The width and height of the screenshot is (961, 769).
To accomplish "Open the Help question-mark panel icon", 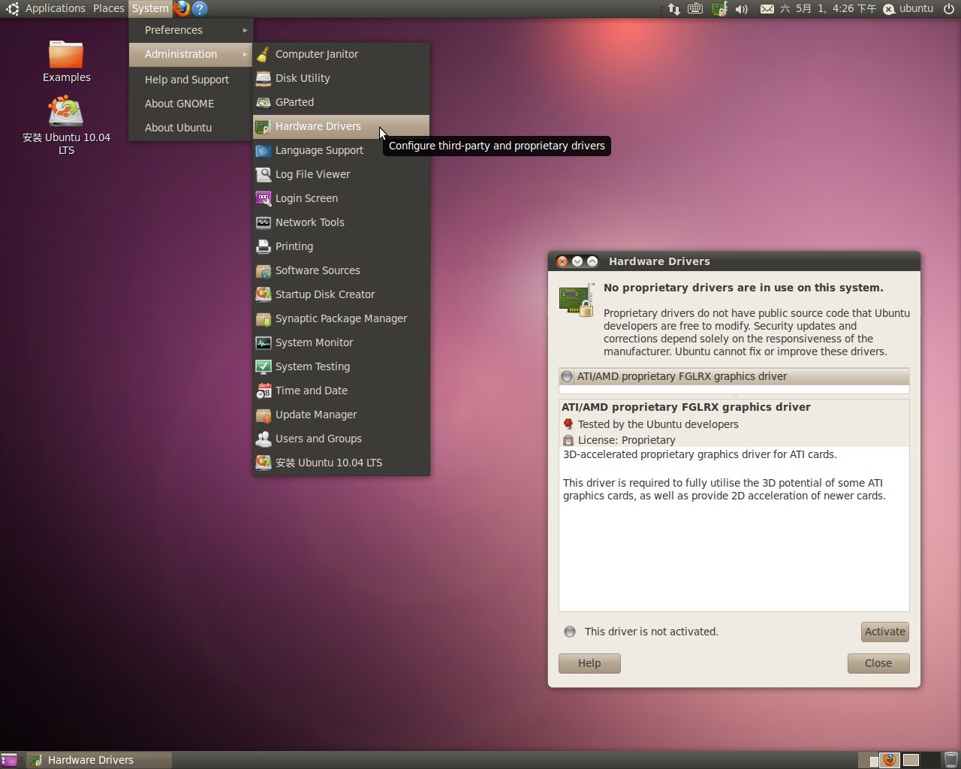I will coord(200,8).
